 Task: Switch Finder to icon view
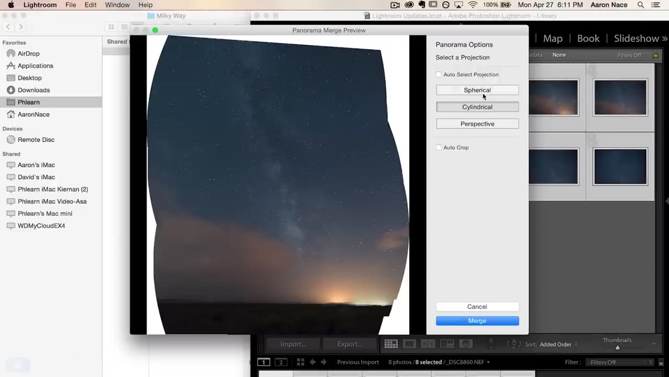111,27
